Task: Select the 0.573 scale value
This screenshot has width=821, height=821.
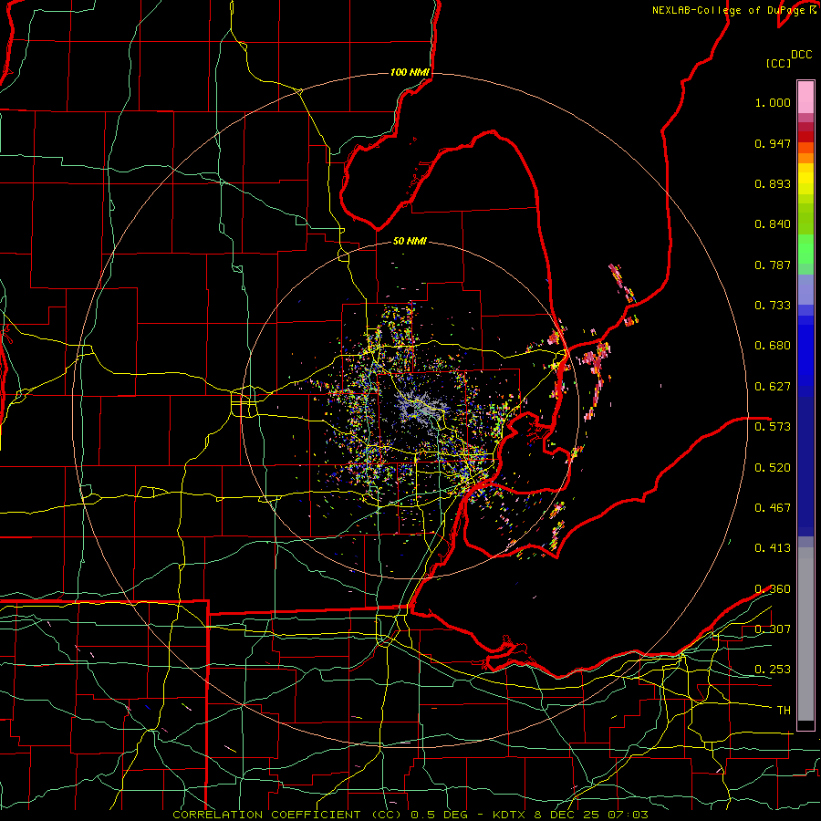Action: coord(773,427)
